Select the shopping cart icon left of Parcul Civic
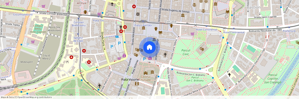This screenshot has width=299, height=99. point(192,34)
